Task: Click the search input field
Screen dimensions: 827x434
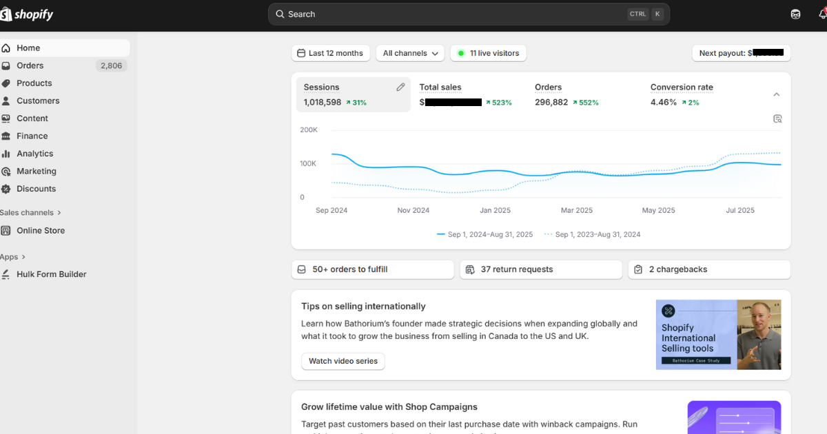Action: click(469, 14)
